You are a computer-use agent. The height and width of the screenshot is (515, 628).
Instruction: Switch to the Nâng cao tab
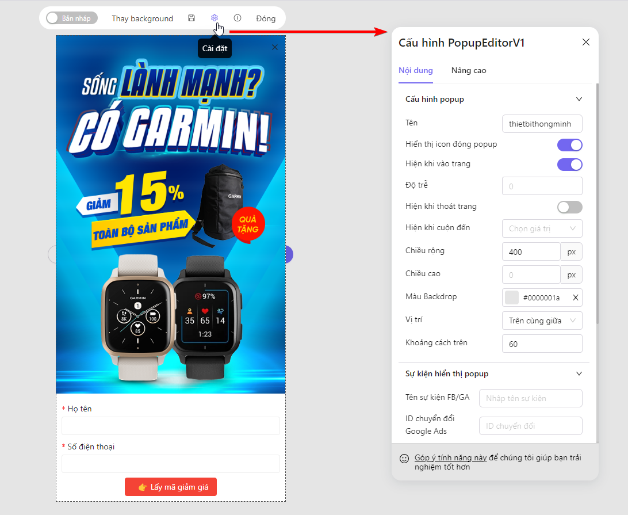coord(469,71)
